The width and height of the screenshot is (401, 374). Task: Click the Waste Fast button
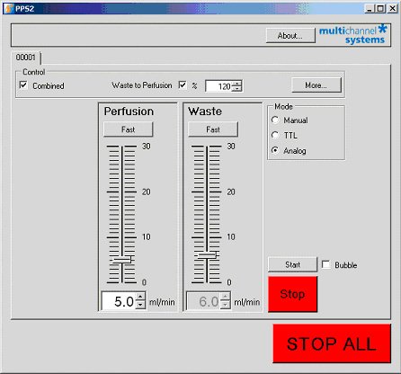(213, 129)
